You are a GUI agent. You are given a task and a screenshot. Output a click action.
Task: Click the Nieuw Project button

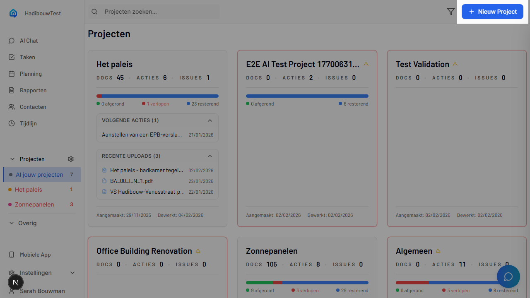point(492,12)
